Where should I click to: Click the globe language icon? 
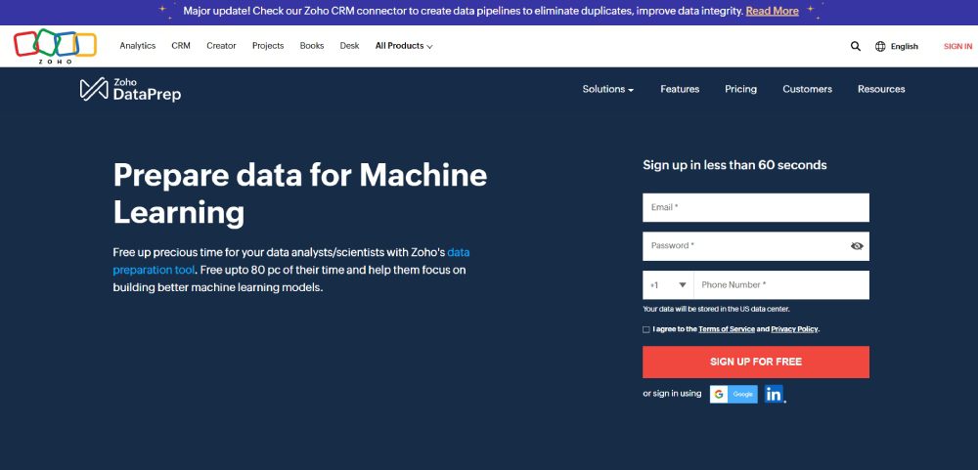[x=880, y=46]
